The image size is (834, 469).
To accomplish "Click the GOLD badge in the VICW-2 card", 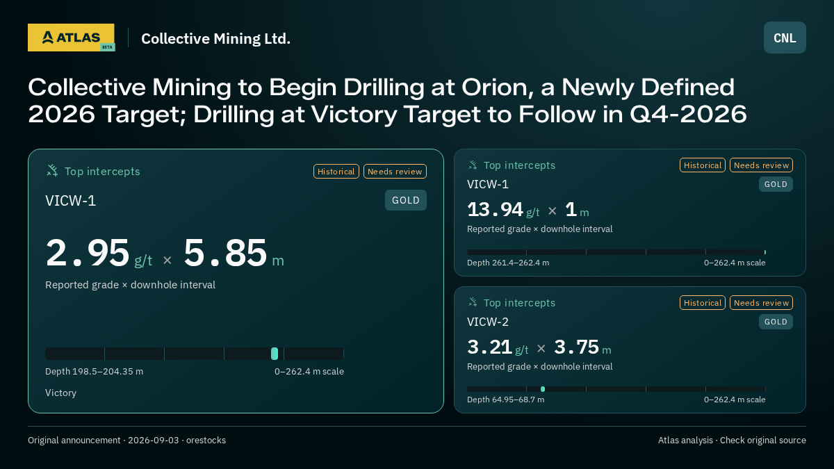I will (x=776, y=322).
